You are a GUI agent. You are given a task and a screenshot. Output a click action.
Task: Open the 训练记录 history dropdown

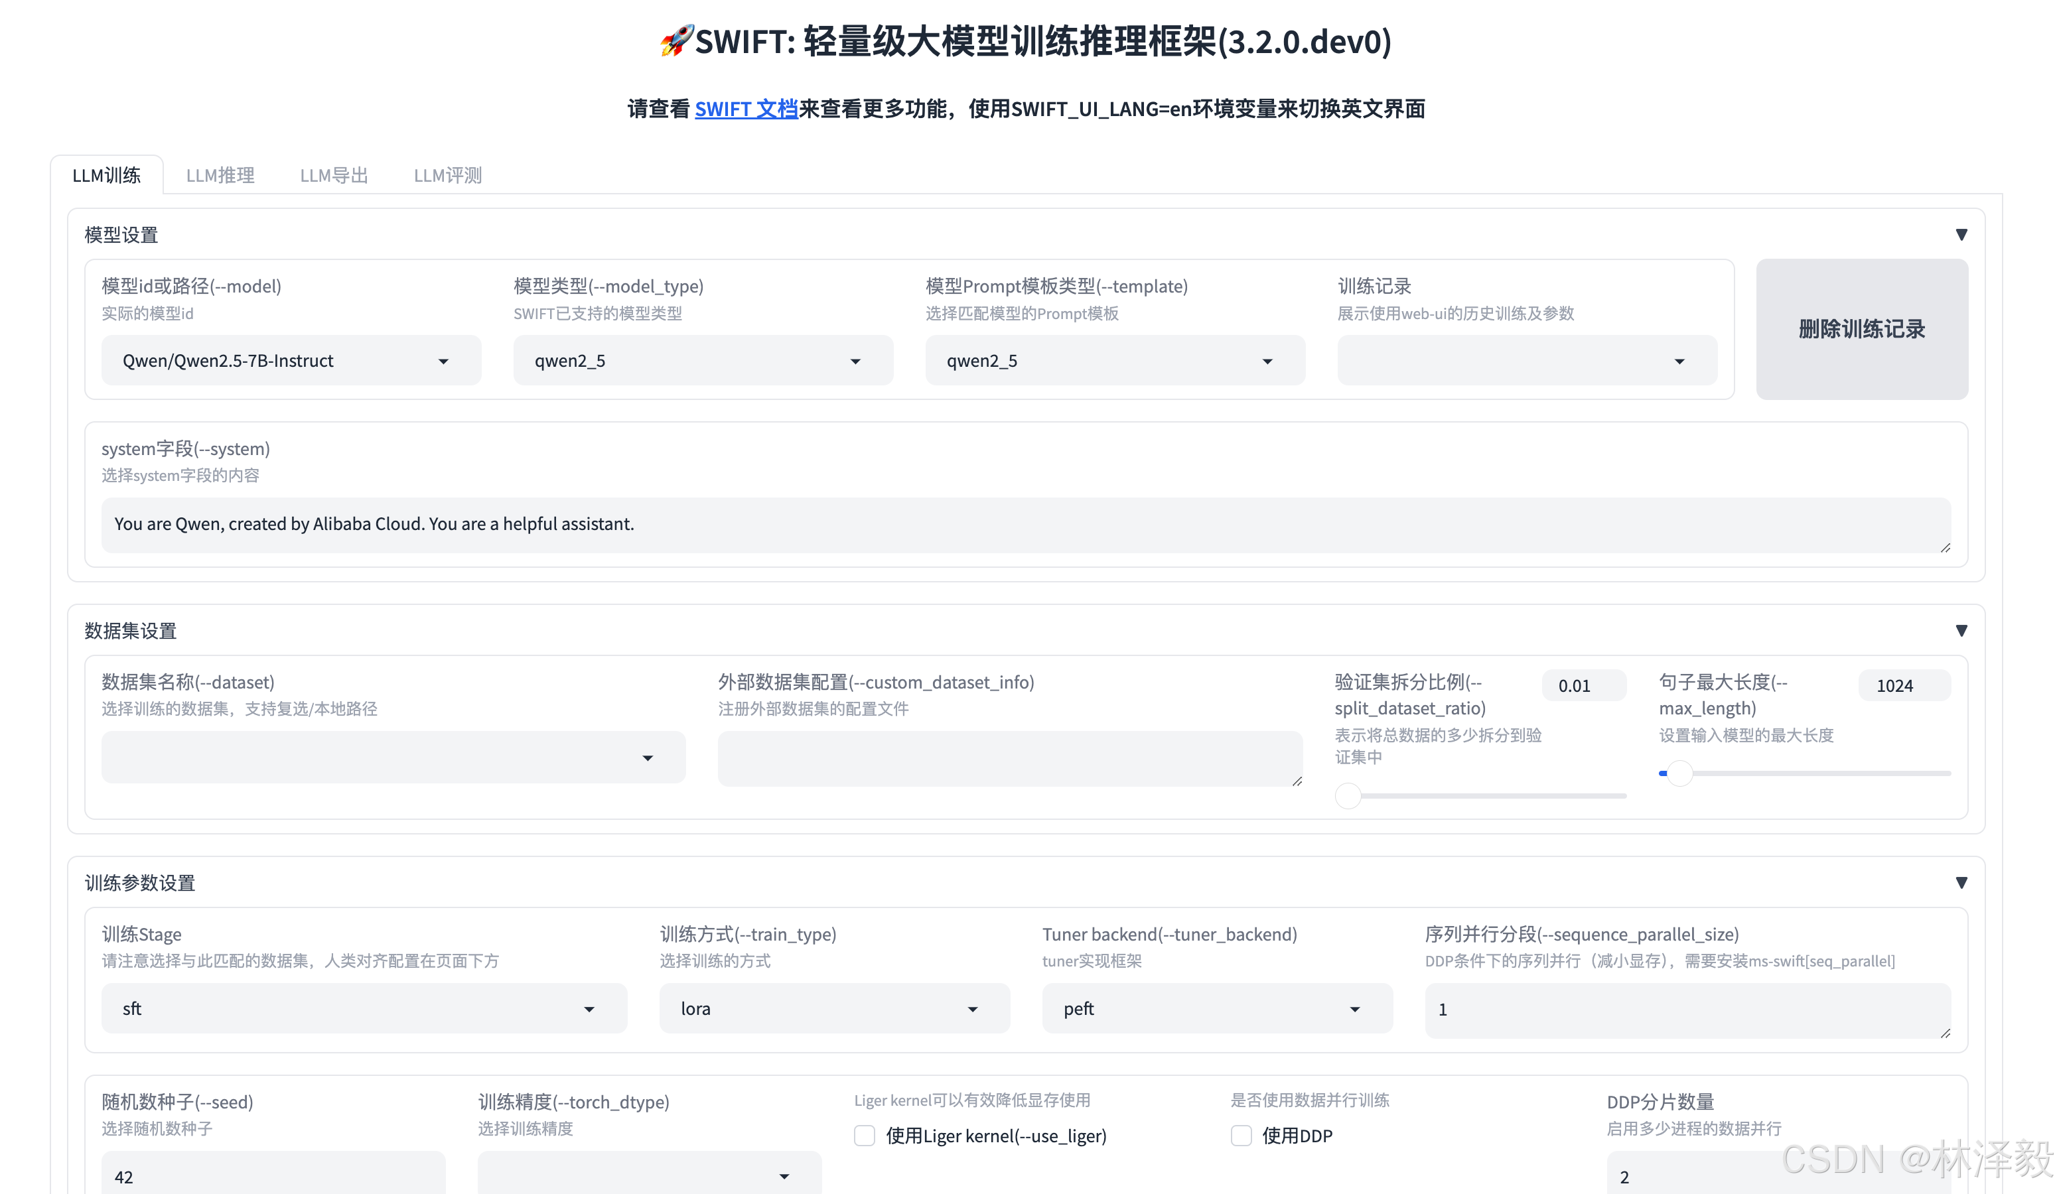1526,361
